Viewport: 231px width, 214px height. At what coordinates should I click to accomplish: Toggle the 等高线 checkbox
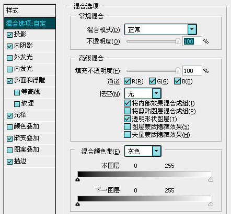[x=17, y=92]
